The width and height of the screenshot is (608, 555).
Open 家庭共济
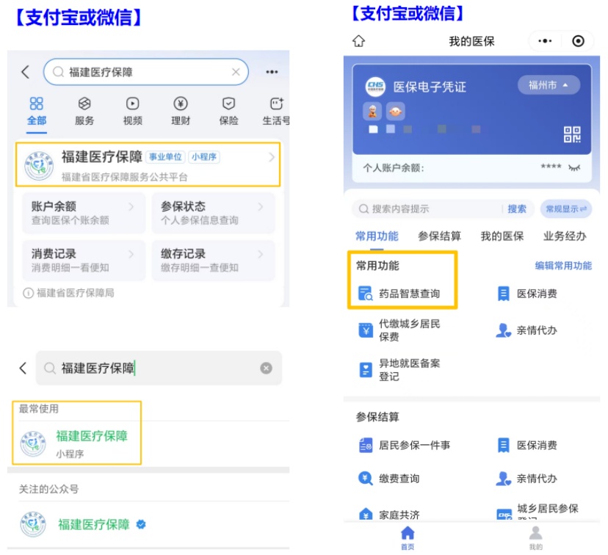click(x=389, y=515)
